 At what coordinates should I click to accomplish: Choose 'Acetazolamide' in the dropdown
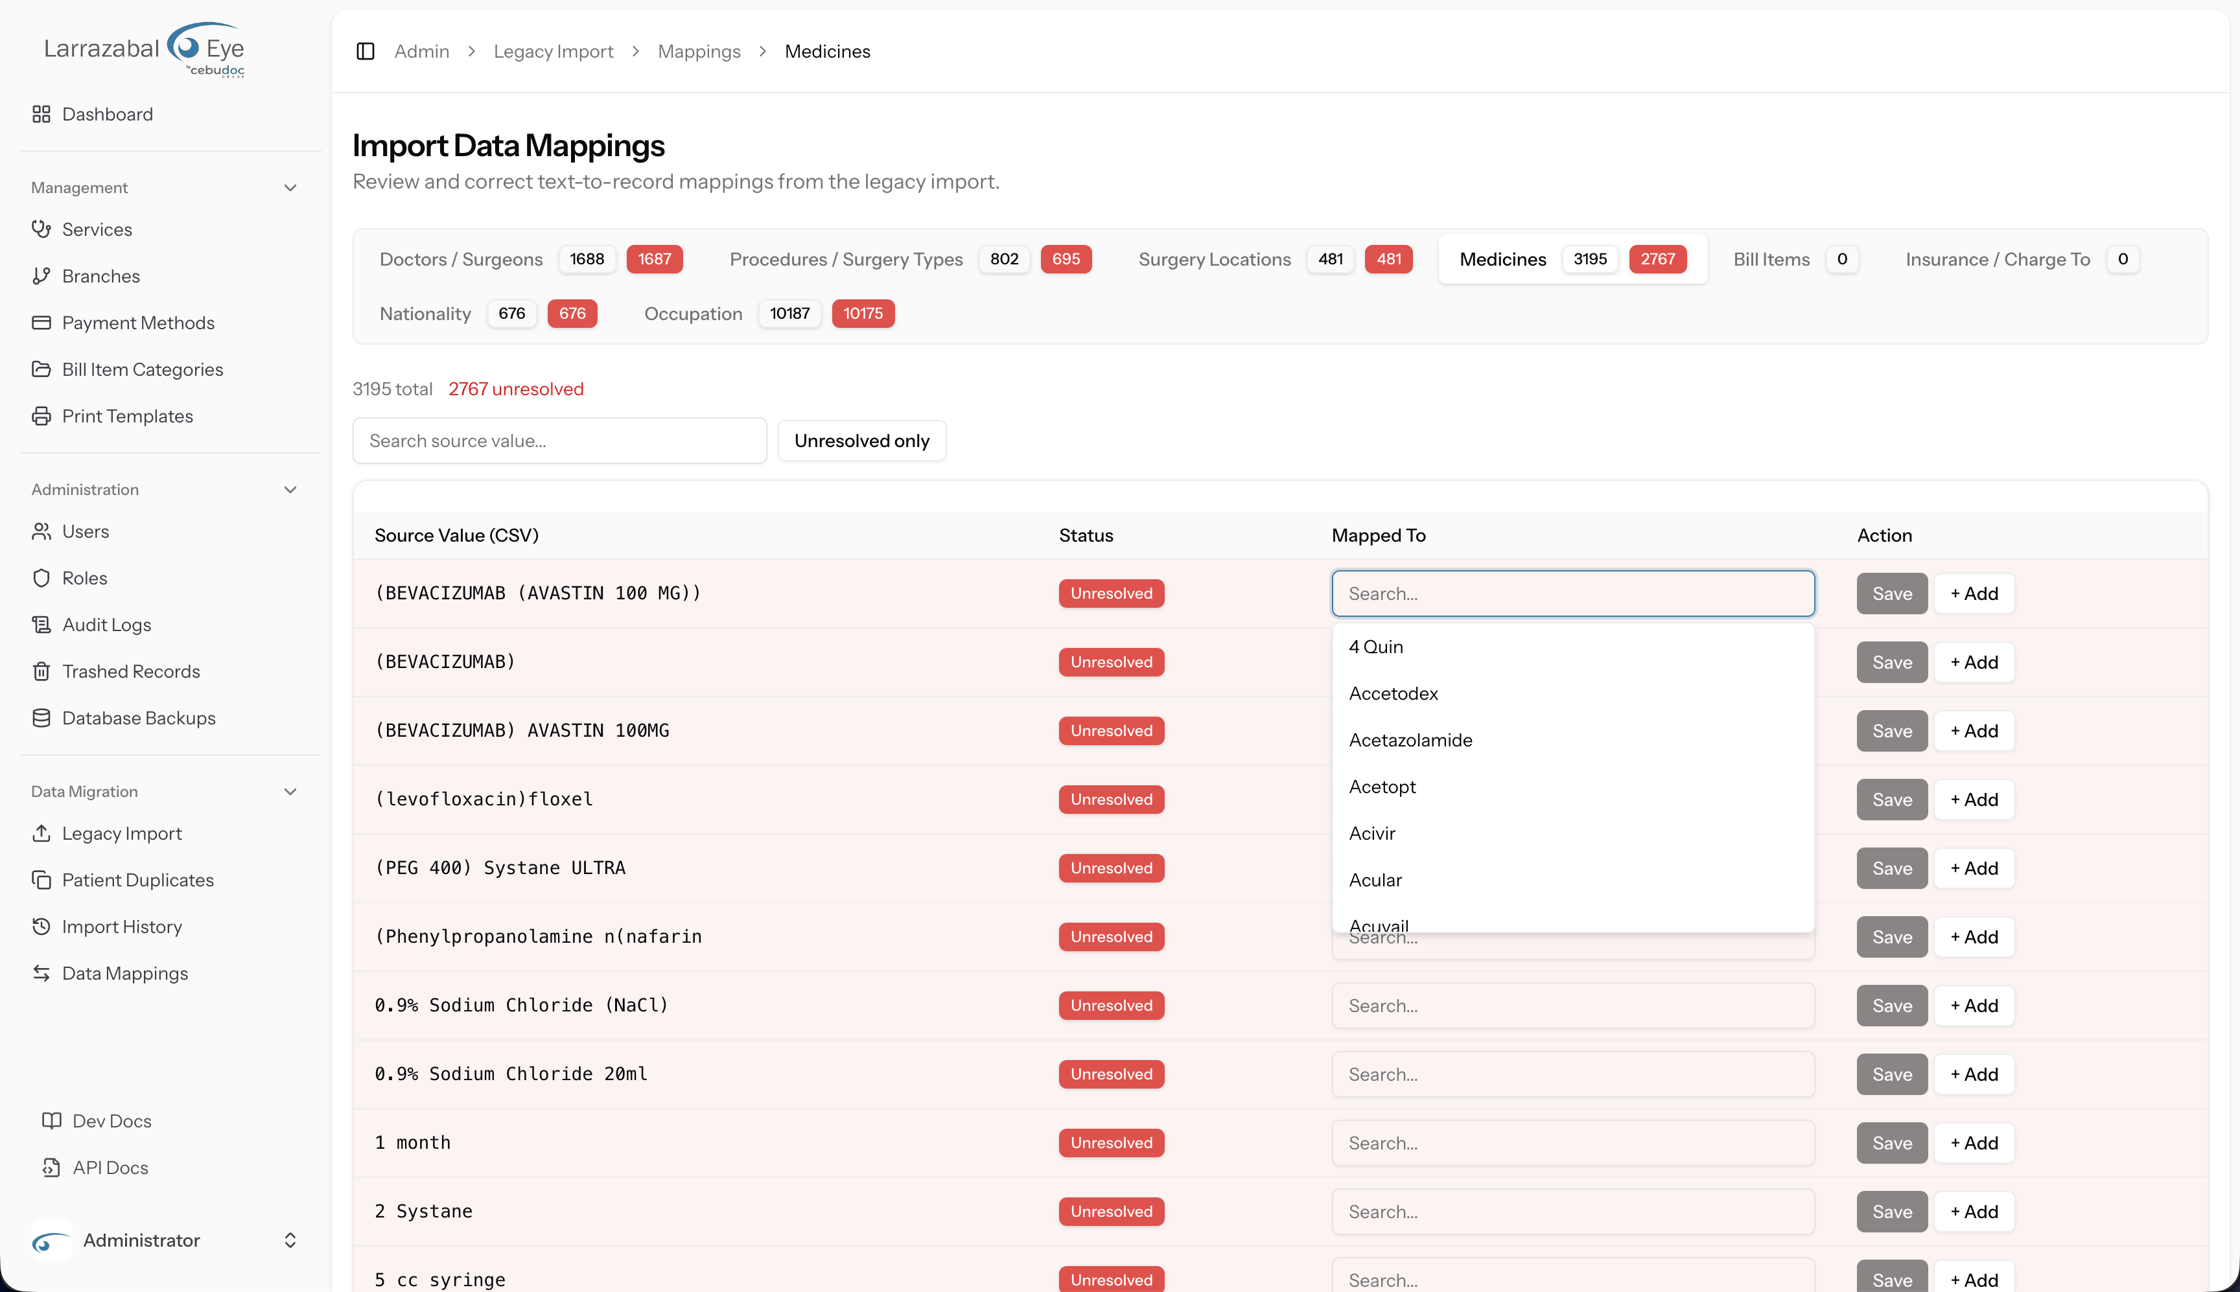pyautogui.click(x=1572, y=740)
